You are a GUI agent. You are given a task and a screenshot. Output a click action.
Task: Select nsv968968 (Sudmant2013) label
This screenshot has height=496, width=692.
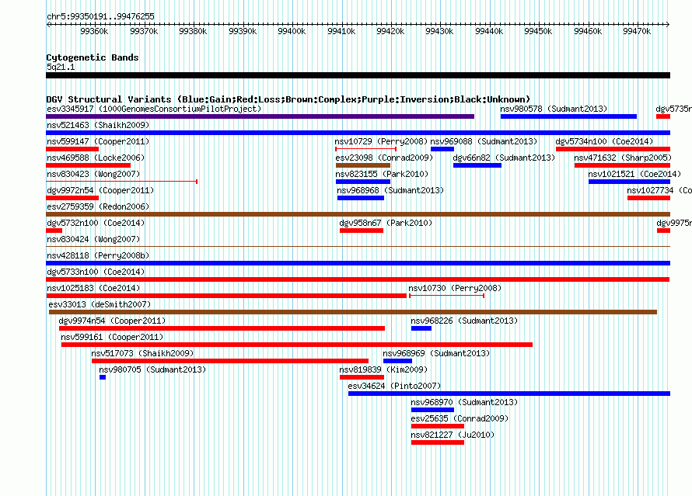coord(390,190)
